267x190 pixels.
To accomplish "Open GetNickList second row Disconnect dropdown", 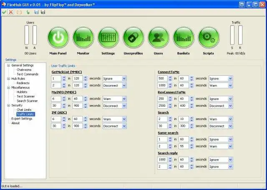I will 115,85.
